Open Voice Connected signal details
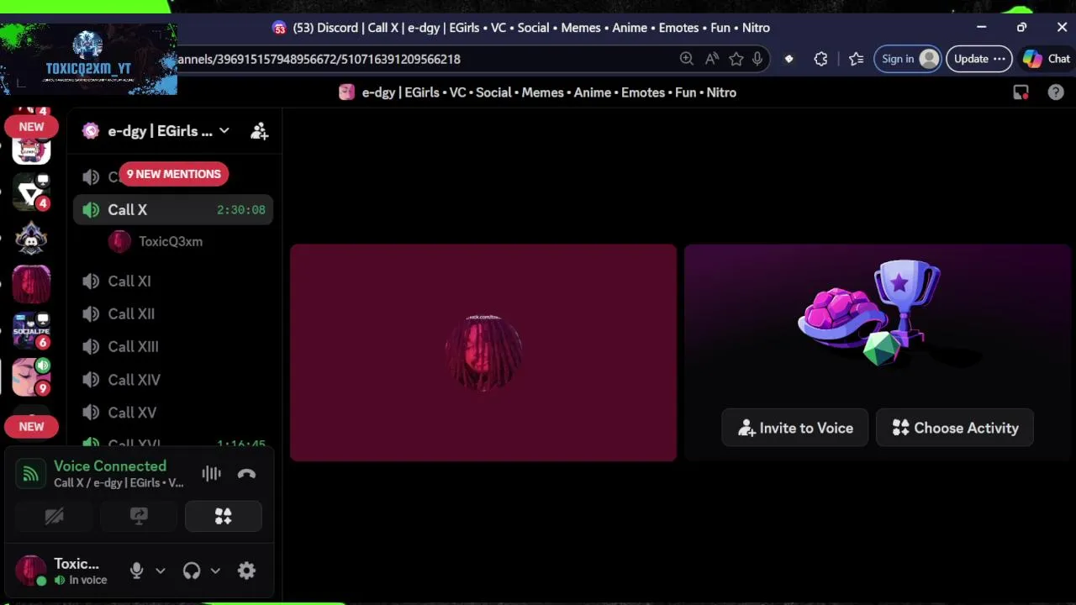Viewport: 1076px width, 605px height. pos(30,474)
